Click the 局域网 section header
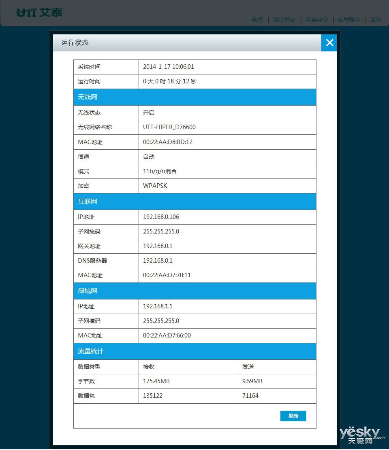Image resolution: width=389 pixels, height=450 pixels. click(x=195, y=291)
